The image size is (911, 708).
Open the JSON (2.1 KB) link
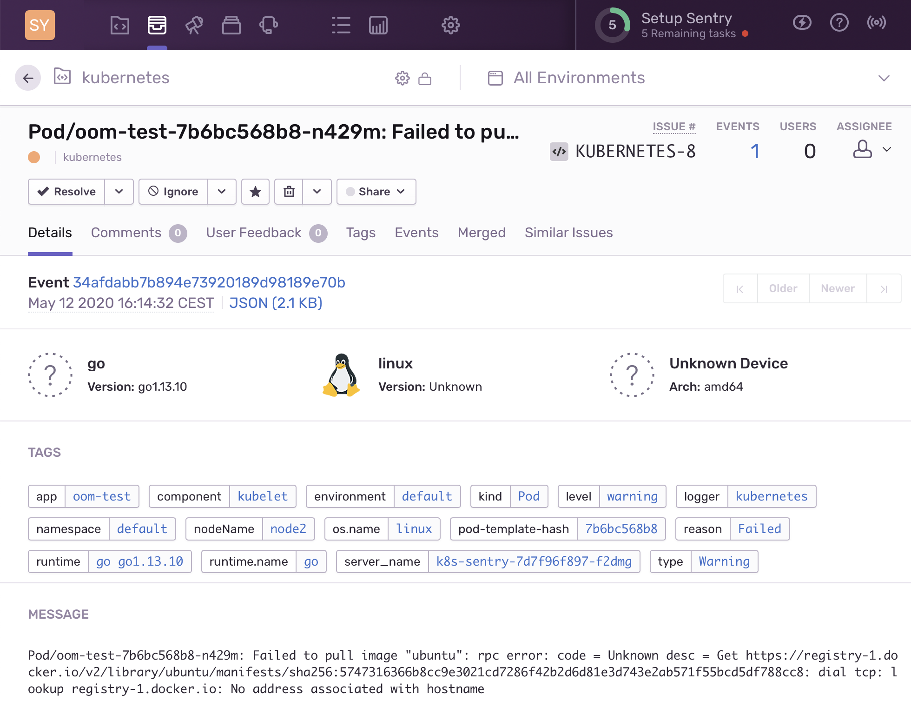click(276, 303)
